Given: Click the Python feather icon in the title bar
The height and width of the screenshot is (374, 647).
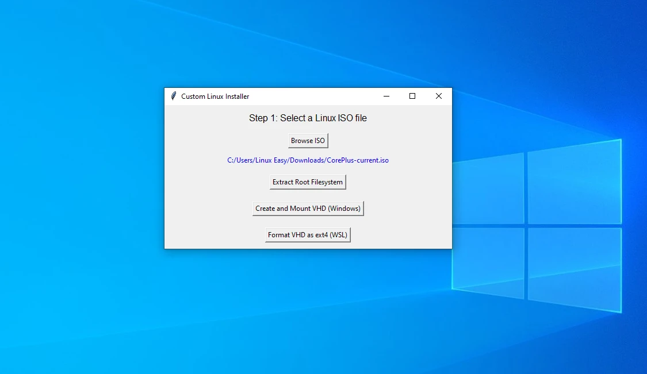Looking at the screenshot, I should coord(173,96).
